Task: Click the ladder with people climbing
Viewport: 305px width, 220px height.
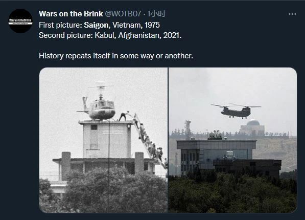Action: tap(150, 141)
